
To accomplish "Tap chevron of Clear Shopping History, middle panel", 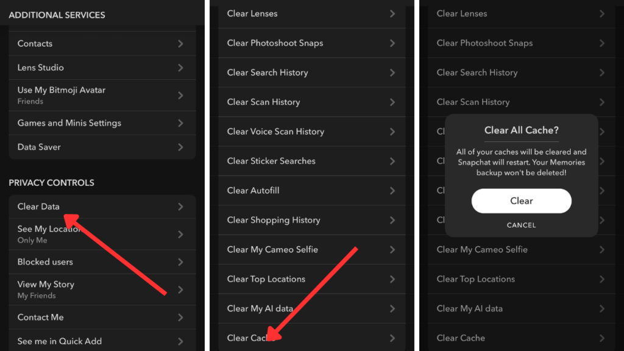I will point(392,220).
